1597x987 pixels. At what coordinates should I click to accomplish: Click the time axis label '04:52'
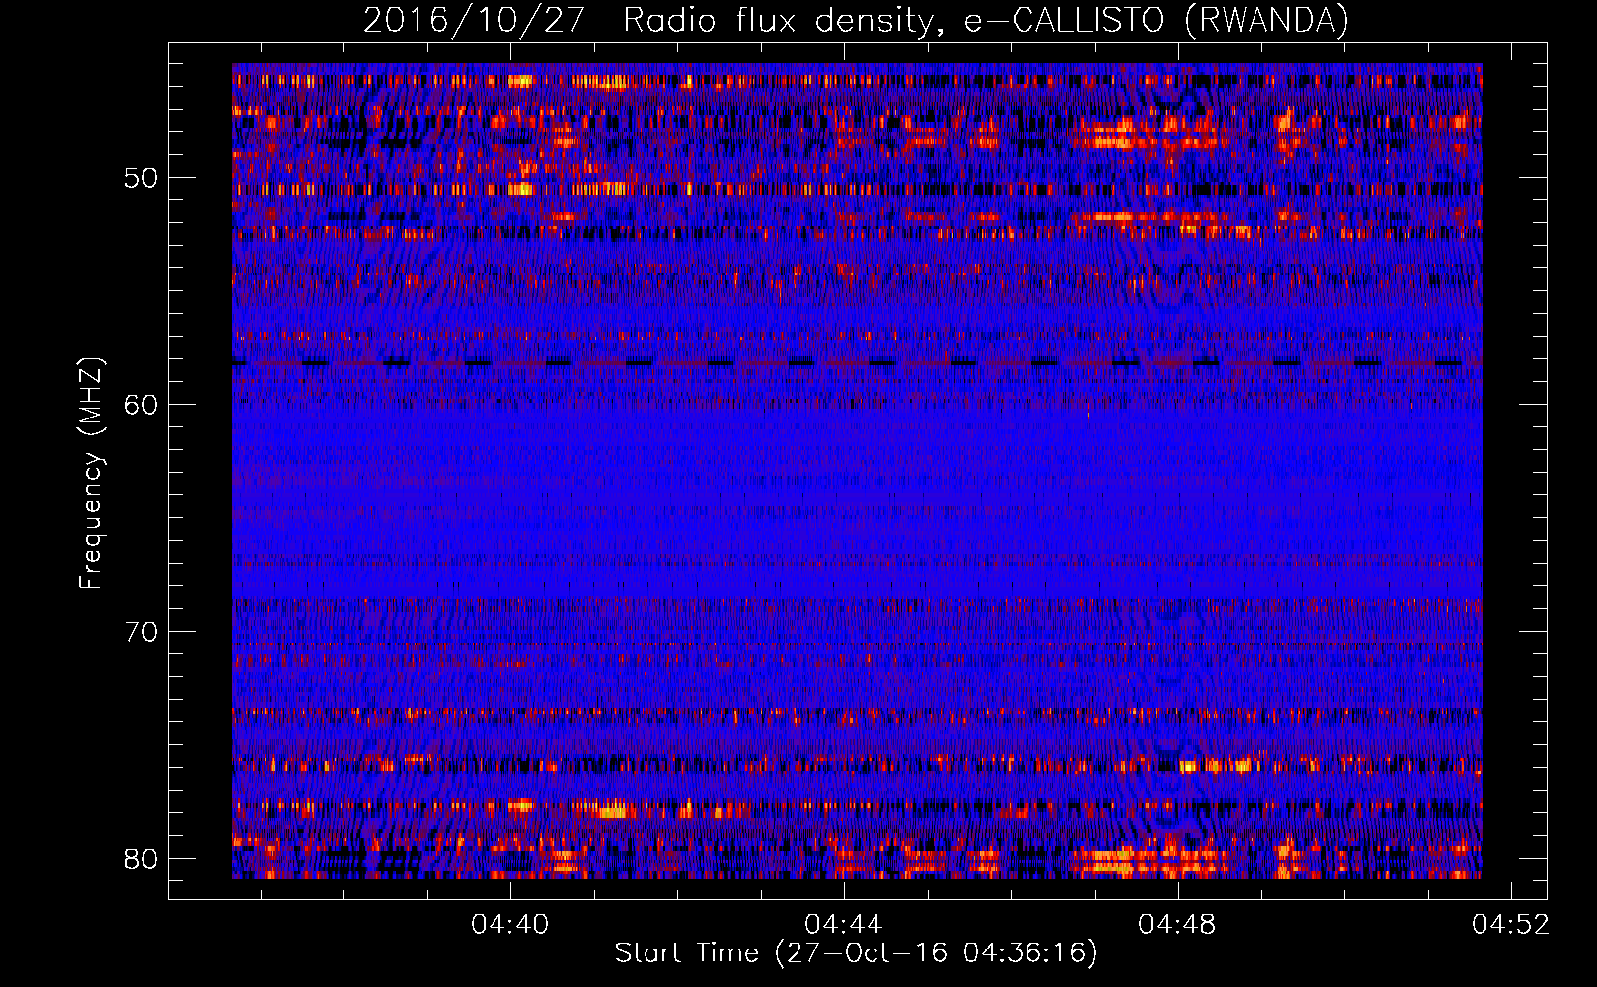click(x=1511, y=925)
